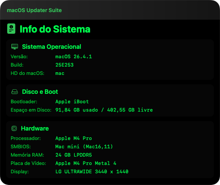Select the 91,84 GB usado disk value
The height and width of the screenshot is (185, 220).
point(77,110)
